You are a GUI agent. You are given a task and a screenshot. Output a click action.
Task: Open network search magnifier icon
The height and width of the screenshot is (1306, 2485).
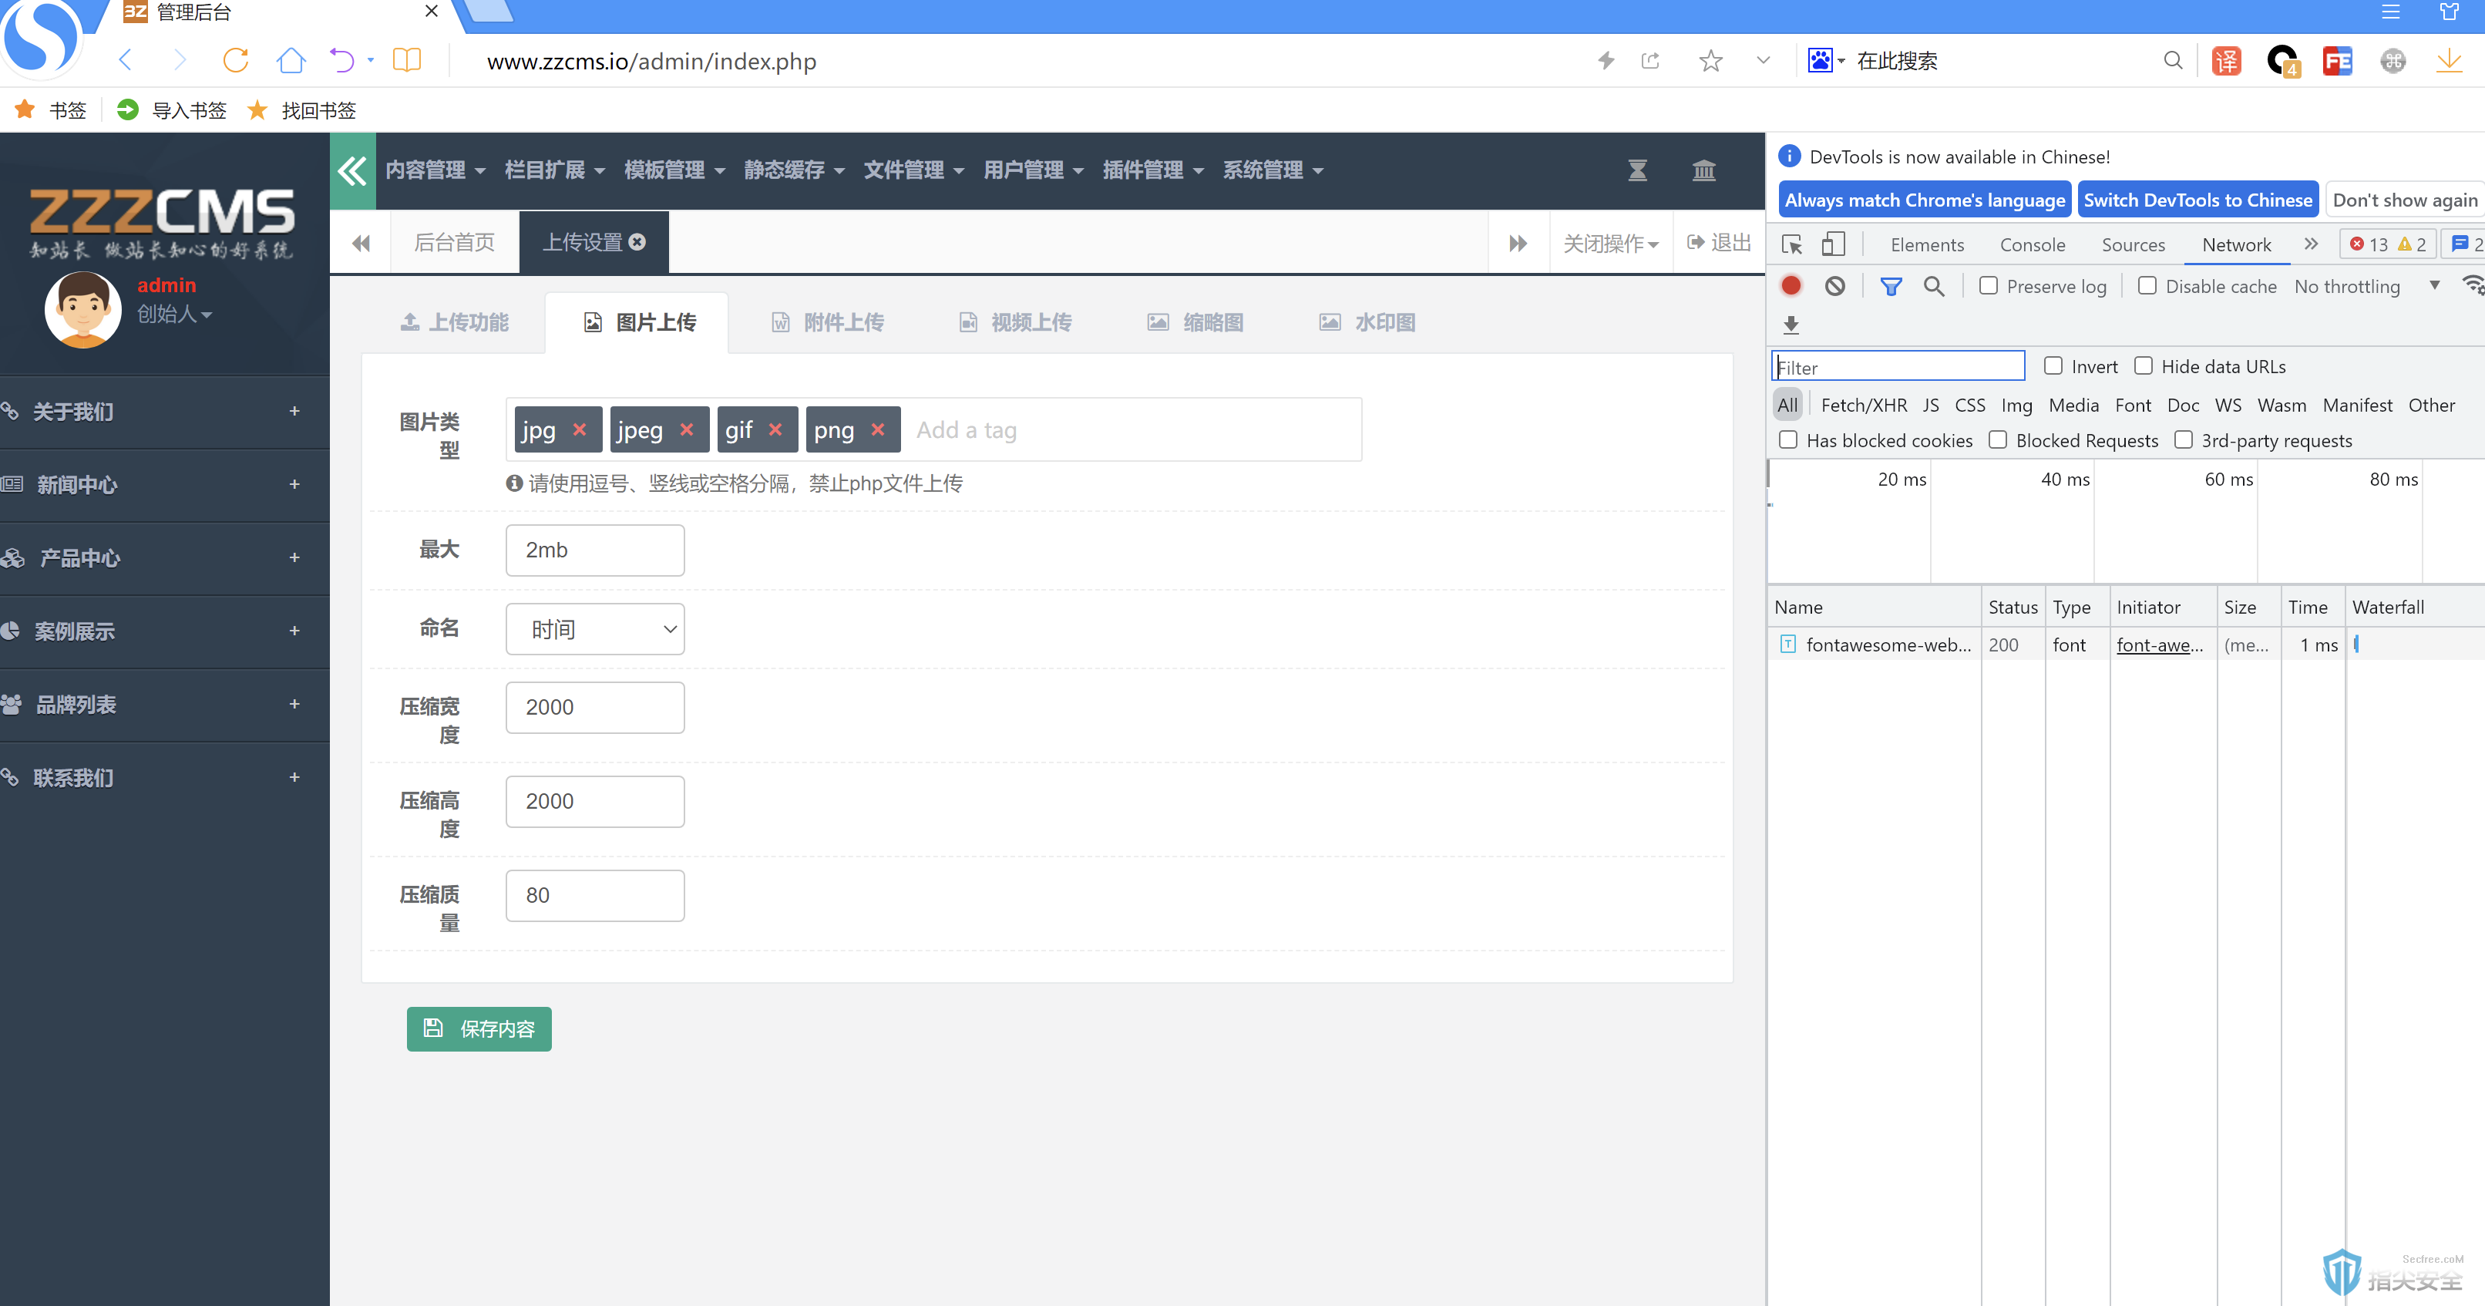pos(1934,287)
